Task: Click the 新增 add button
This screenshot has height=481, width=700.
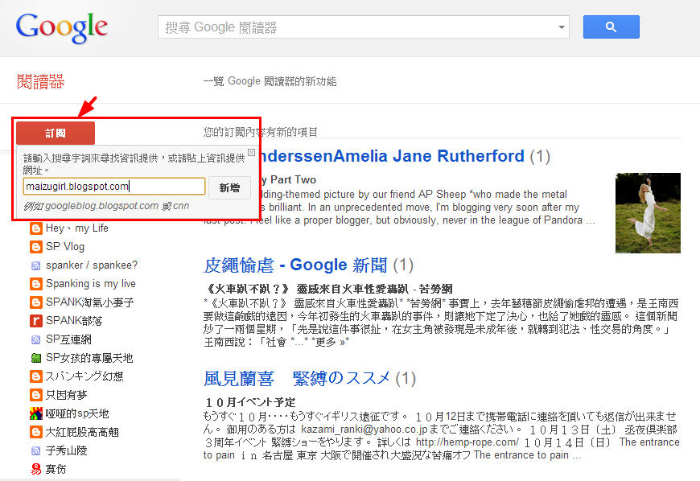Action: [x=229, y=188]
